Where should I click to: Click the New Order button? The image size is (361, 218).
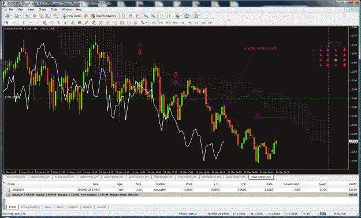click(72, 16)
